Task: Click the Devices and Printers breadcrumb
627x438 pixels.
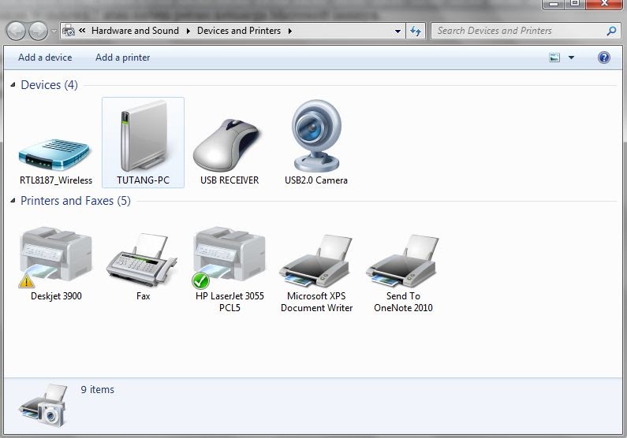Action: point(239,31)
